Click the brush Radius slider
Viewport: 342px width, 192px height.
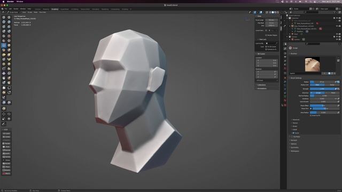322,82
